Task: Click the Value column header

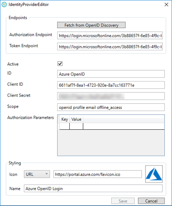Action: click(x=76, y=119)
